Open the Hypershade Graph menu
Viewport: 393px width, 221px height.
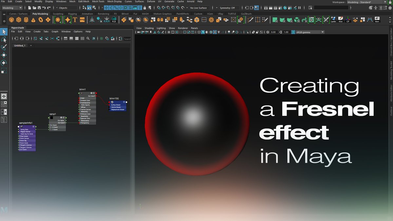tap(55, 31)
